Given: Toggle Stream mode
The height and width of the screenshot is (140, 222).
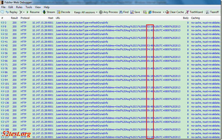Looking at the screenshot, I should click(x=49, y=12).
